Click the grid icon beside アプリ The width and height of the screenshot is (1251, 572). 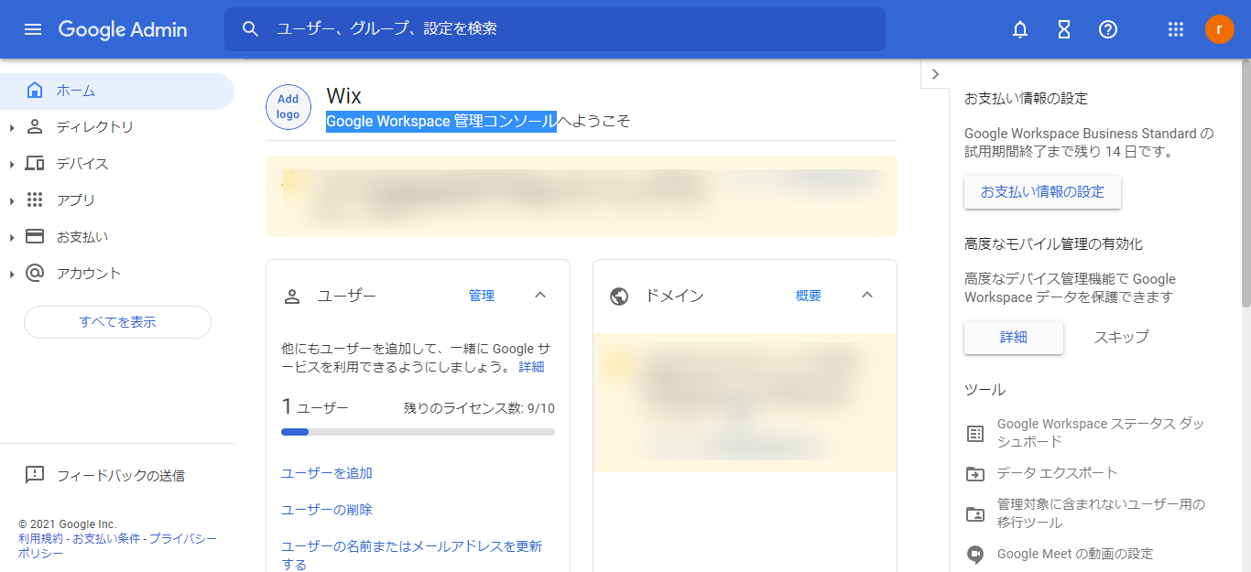point(35,200)
